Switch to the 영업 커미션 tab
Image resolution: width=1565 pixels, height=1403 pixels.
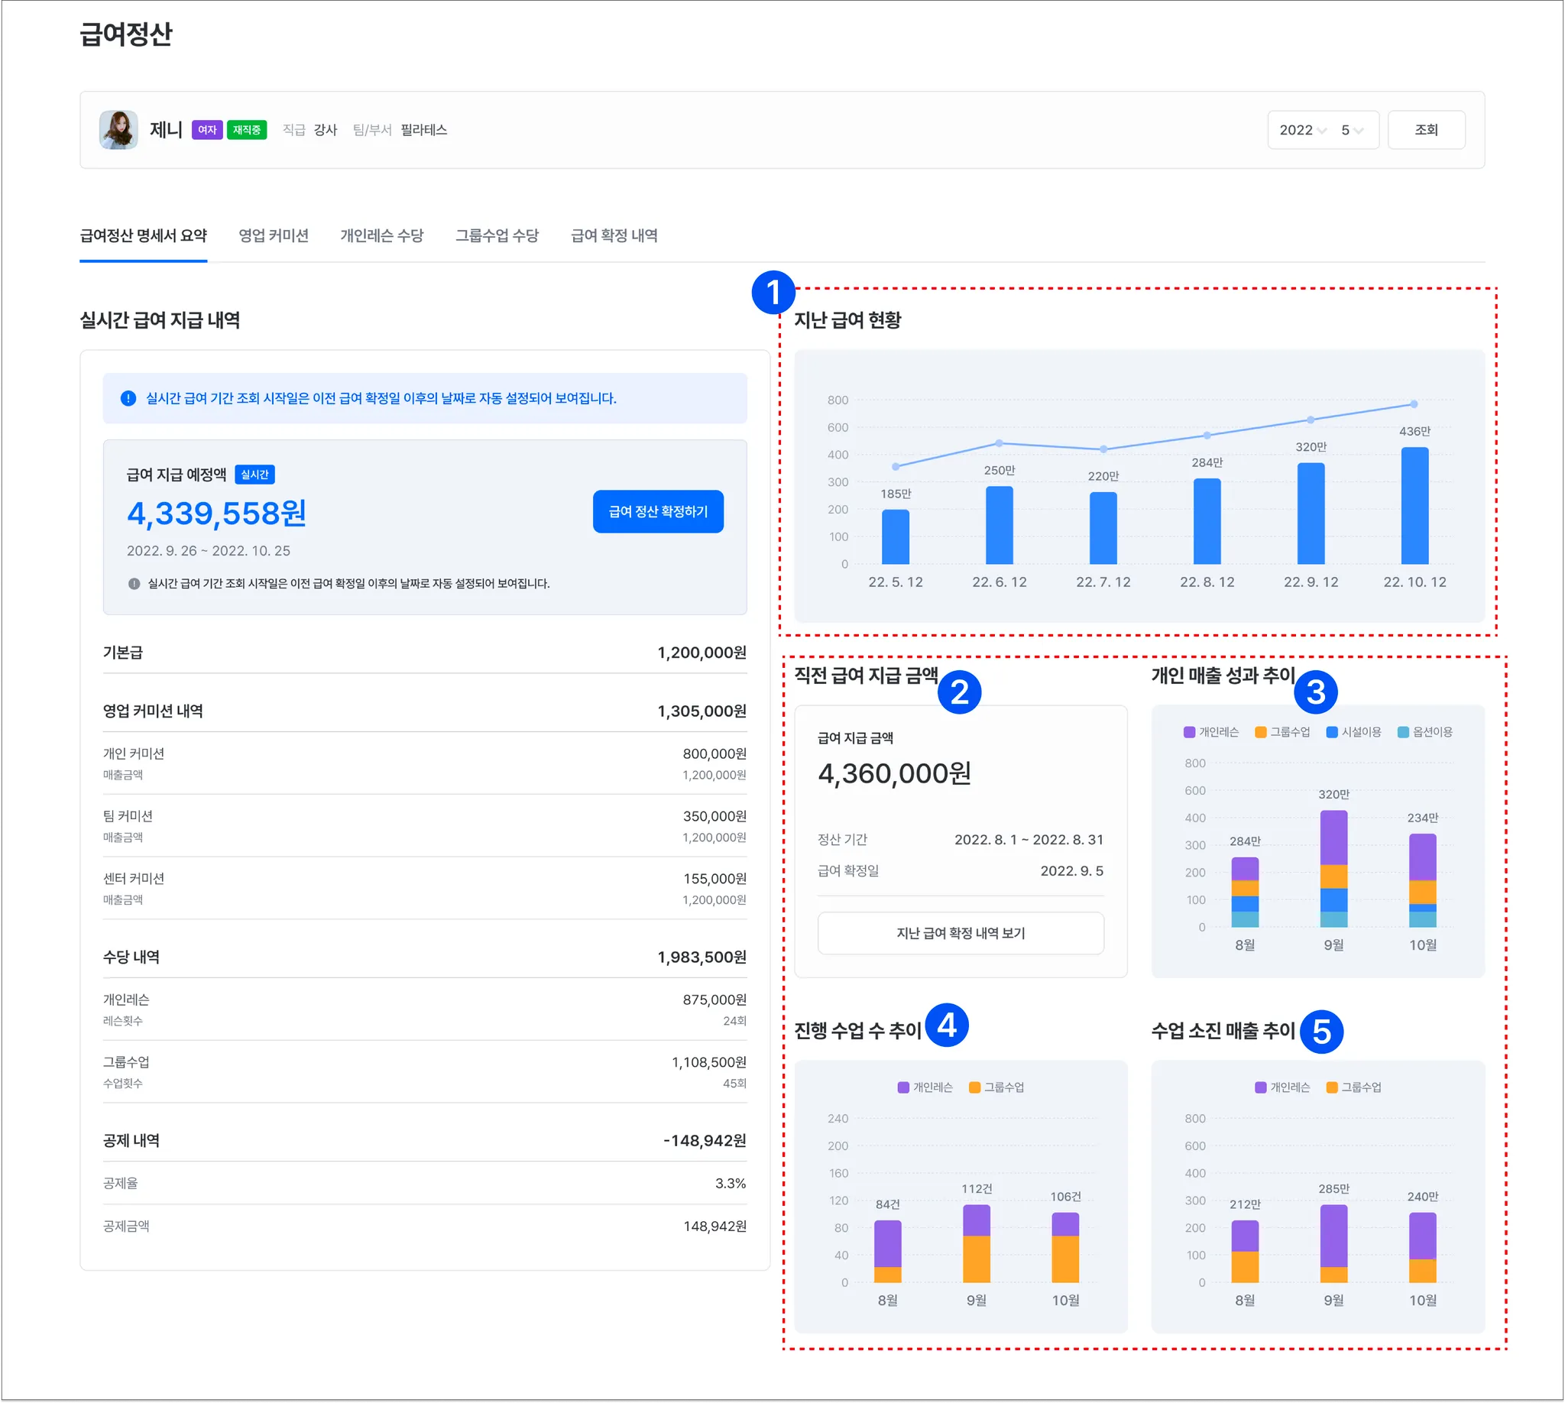pos(274,235)
